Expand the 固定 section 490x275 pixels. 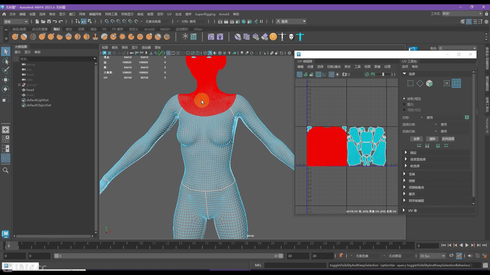click(x=406, y=153)
